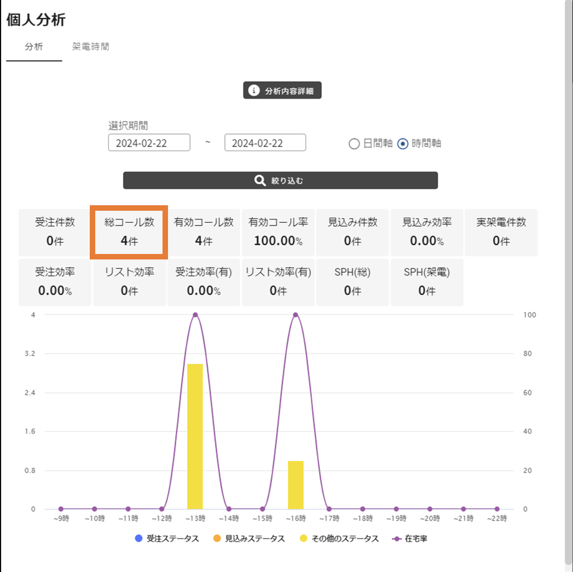Click the magnifier icon on 絞り込む
The image size is (573, 572).
(x=261, y=181)
